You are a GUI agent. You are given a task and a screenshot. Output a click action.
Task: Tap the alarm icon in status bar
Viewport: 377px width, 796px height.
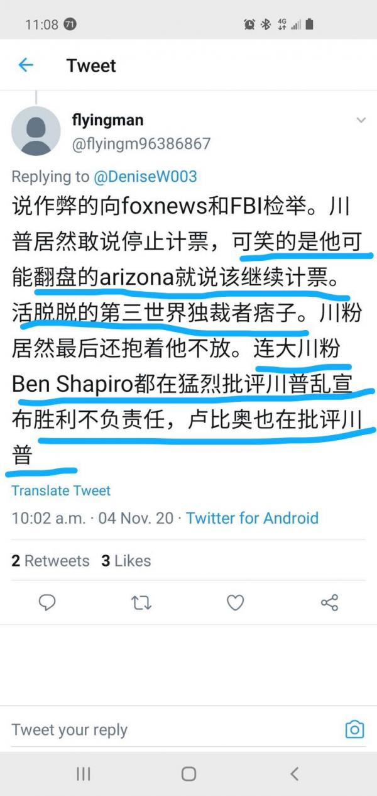[x=249, y=25]
